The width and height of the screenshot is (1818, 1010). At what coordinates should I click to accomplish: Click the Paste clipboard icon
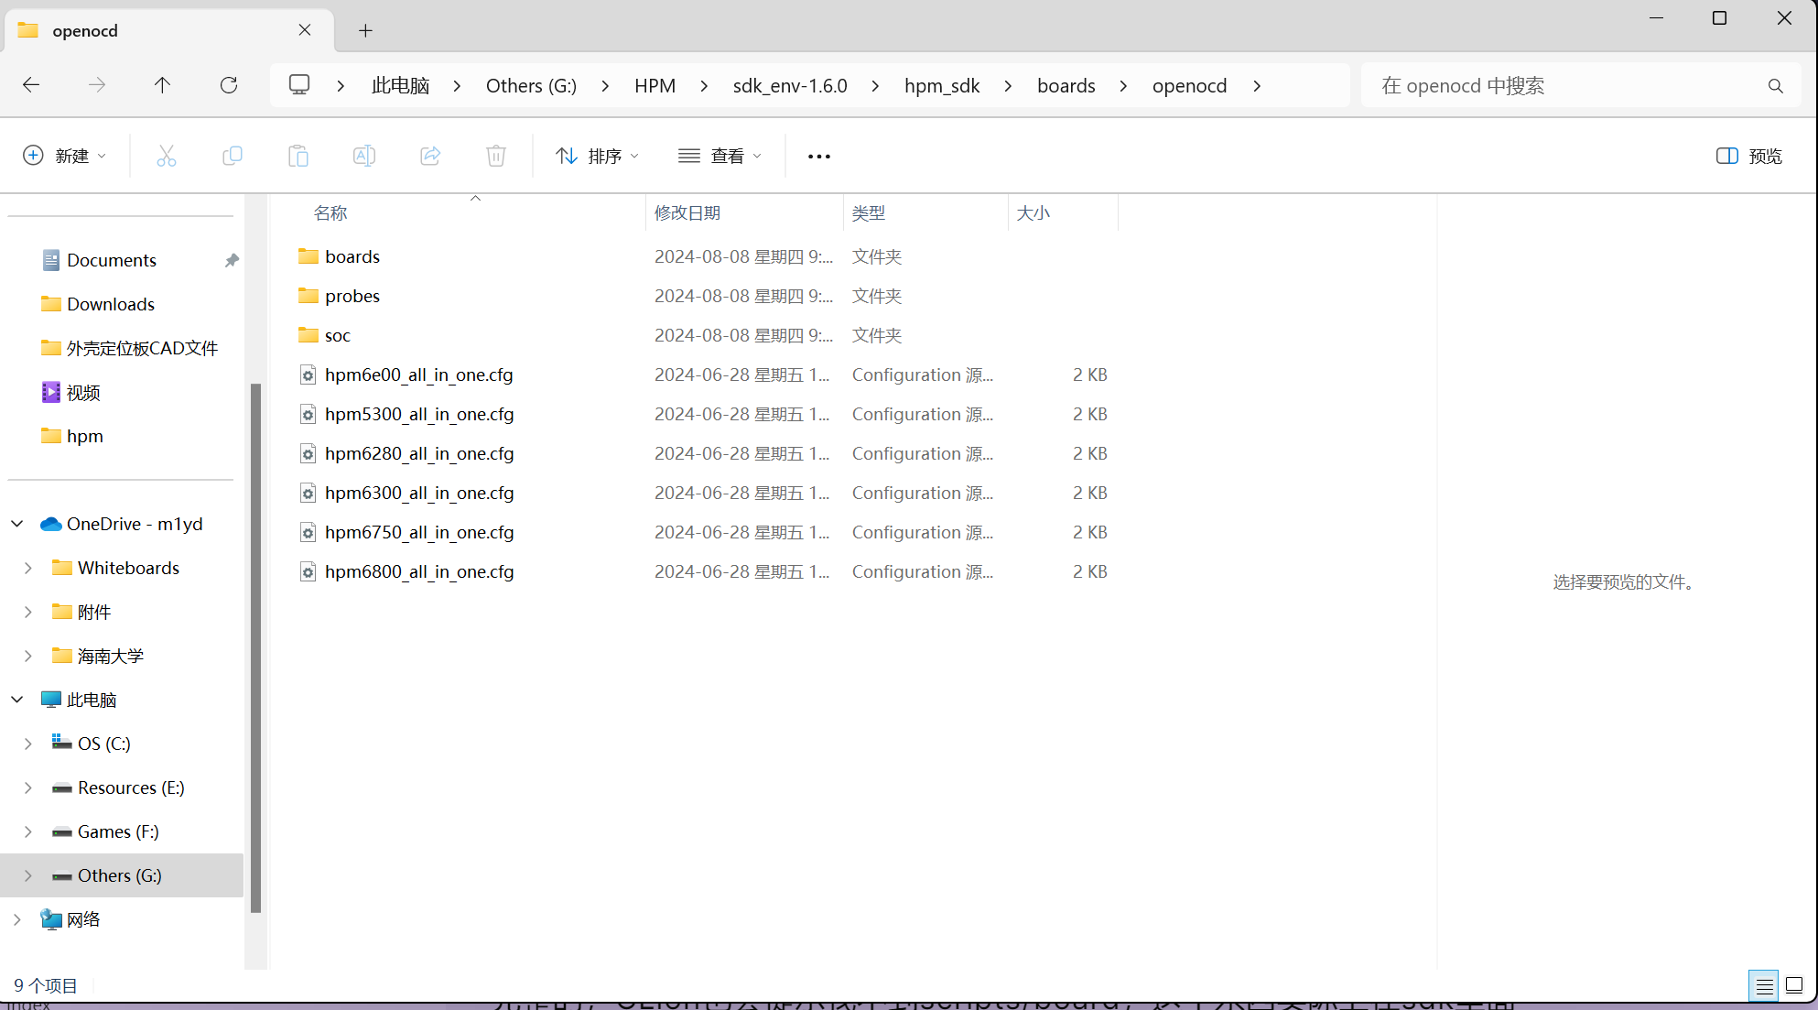(x=298, y=156)
